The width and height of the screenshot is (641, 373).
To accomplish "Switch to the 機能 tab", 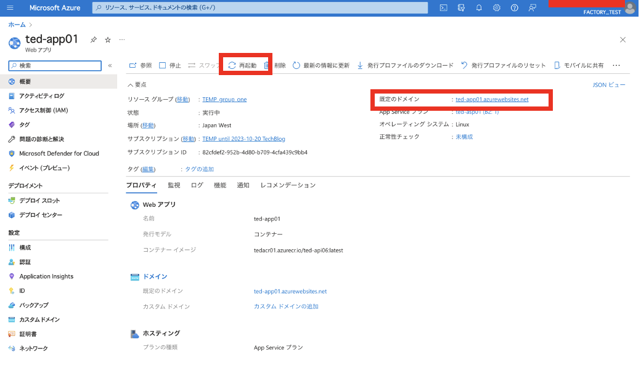I will [220, 185].
